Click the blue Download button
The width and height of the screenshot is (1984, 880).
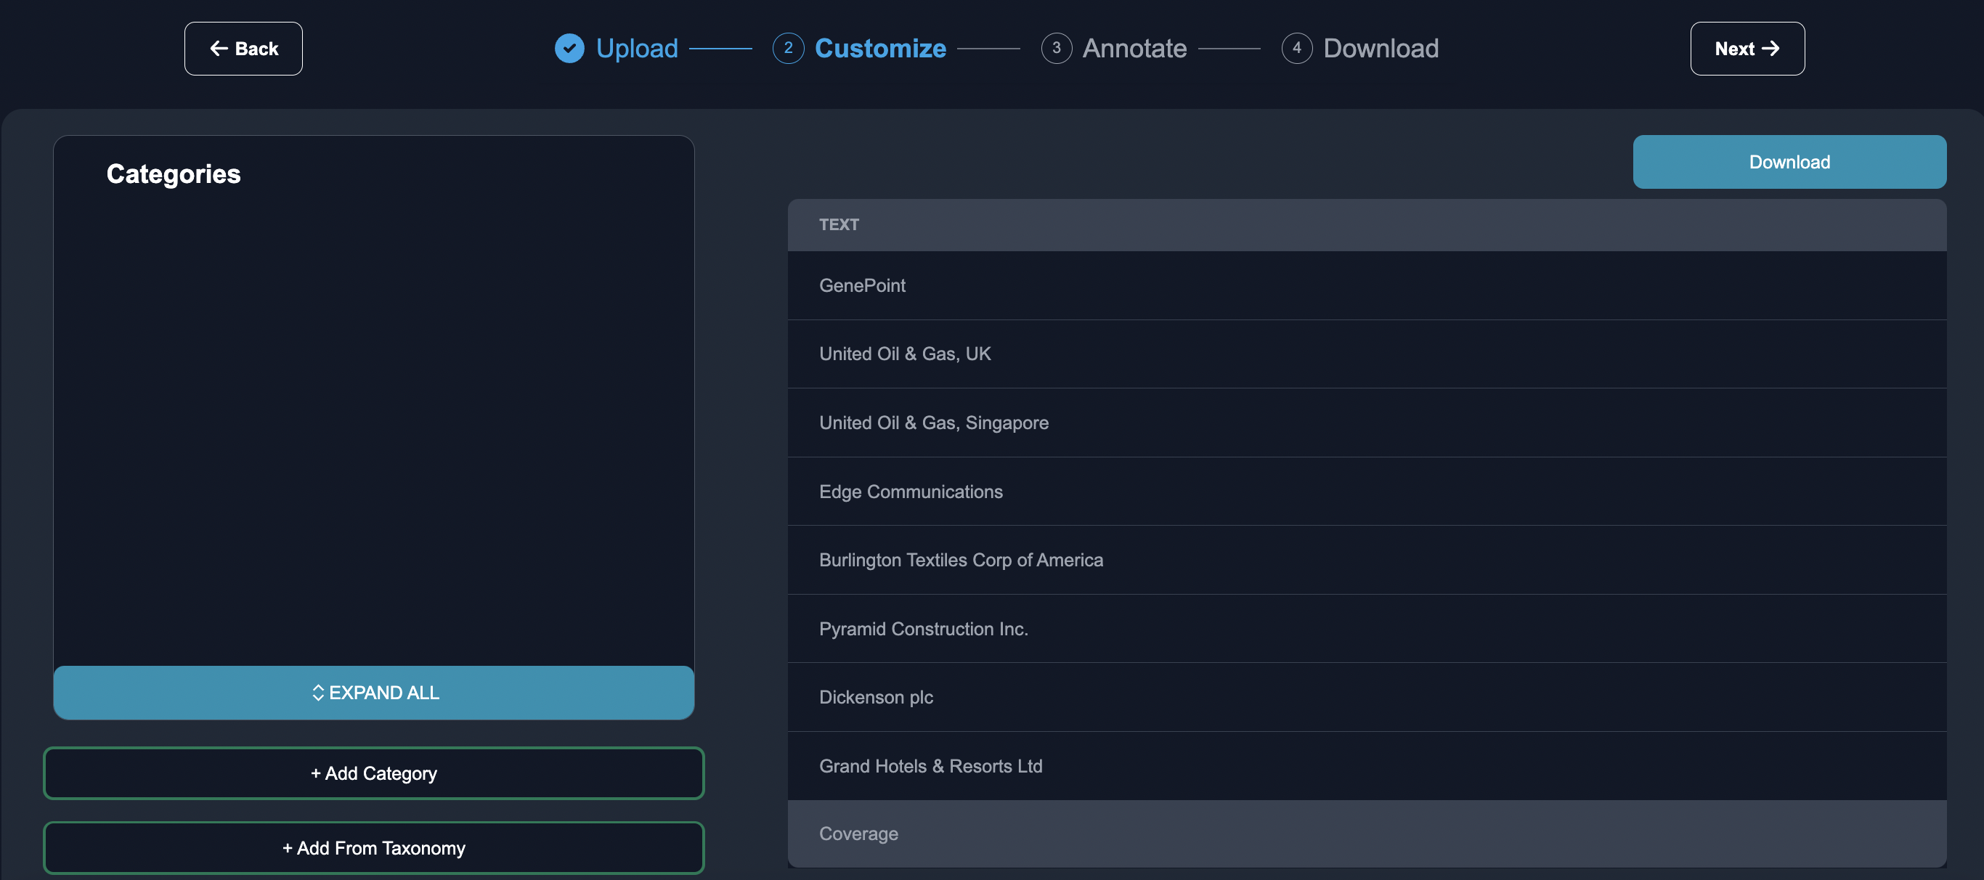pyautogui.click(x=1789, y=162)
